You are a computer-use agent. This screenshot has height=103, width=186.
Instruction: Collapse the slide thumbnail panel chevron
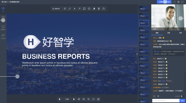click(x=137, y=54)
